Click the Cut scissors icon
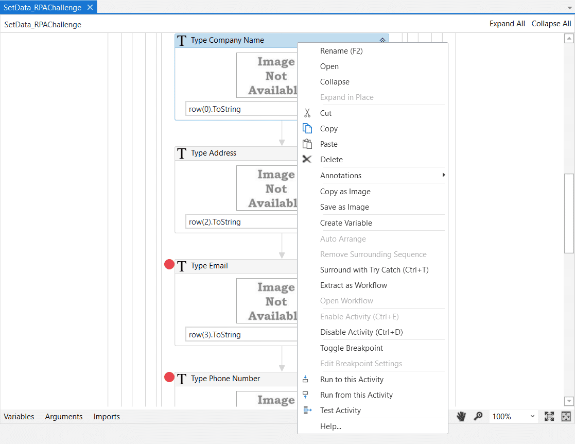 click(x=307, y=113)
